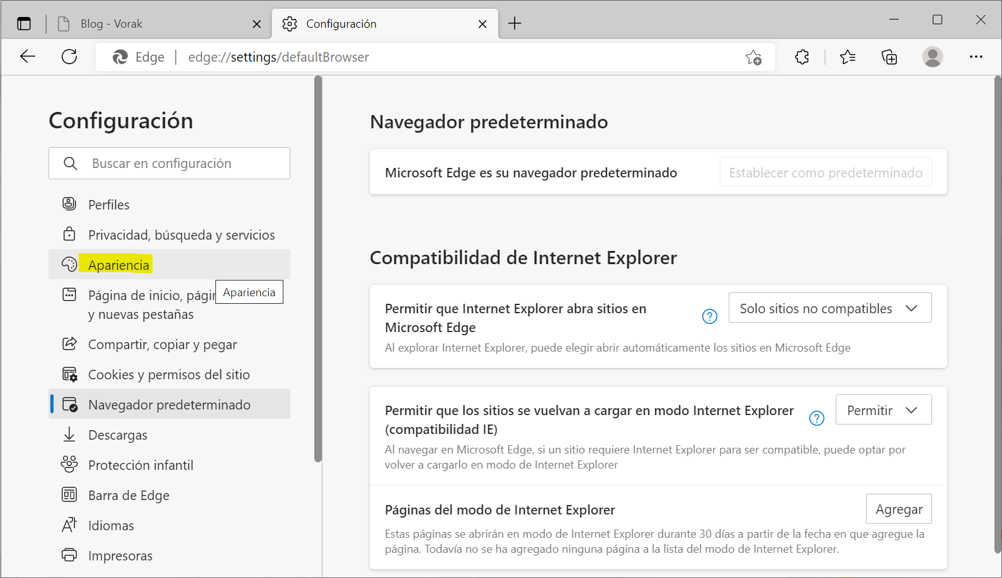Open a new tab with plus button
The width and height of the screenshot is (1002, 578).
[x=515, y=24]
